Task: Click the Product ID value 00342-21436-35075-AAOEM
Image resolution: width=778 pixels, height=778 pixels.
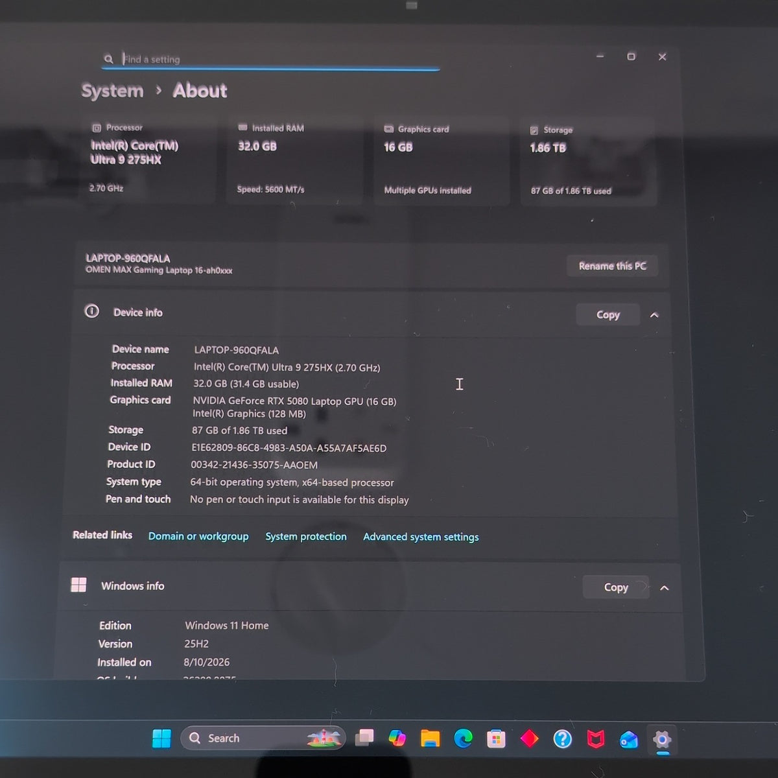Action: pos(254,465)
